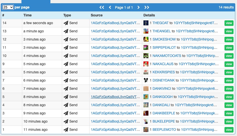The image size is (237, 136).
Task: Click the KEKKRISPIES asset thumbnail
Action: coord(146,72)
